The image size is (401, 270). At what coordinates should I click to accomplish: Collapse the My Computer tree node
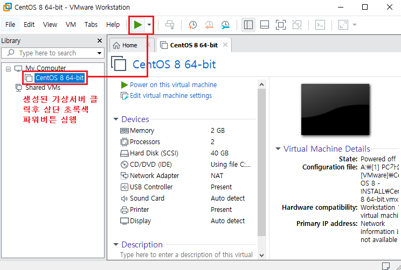(9, 69)
